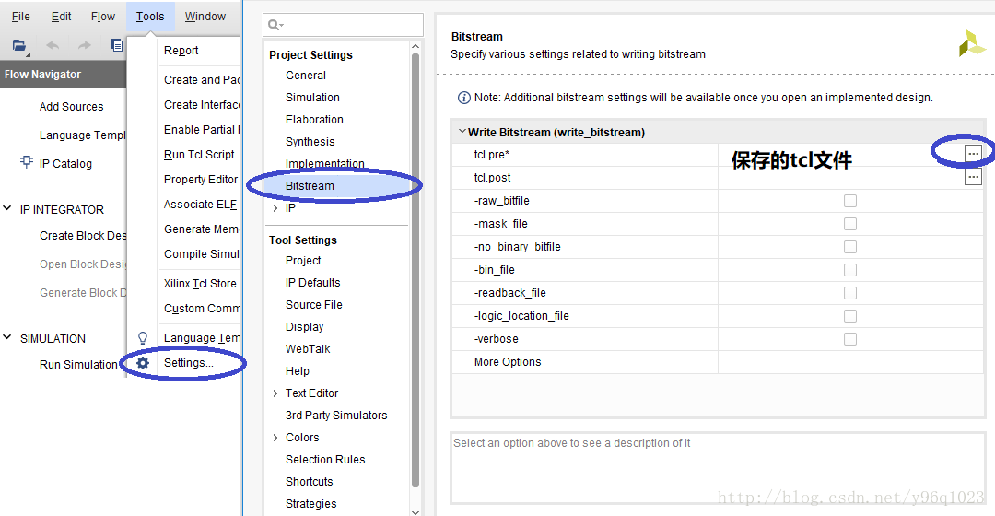The image size is (995, 516).
Task: Toggle the -no_binary_bitfile checkbox
Action: pos(850,247)
